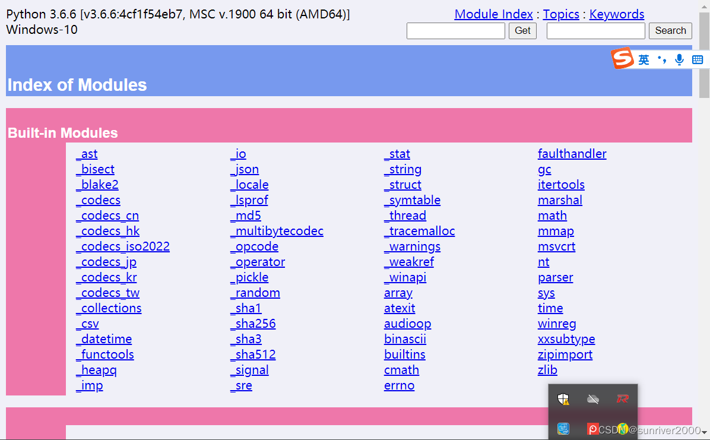Open the _struct module link
This screenshot has height=440, width=710.
click(x=402, y=185)
